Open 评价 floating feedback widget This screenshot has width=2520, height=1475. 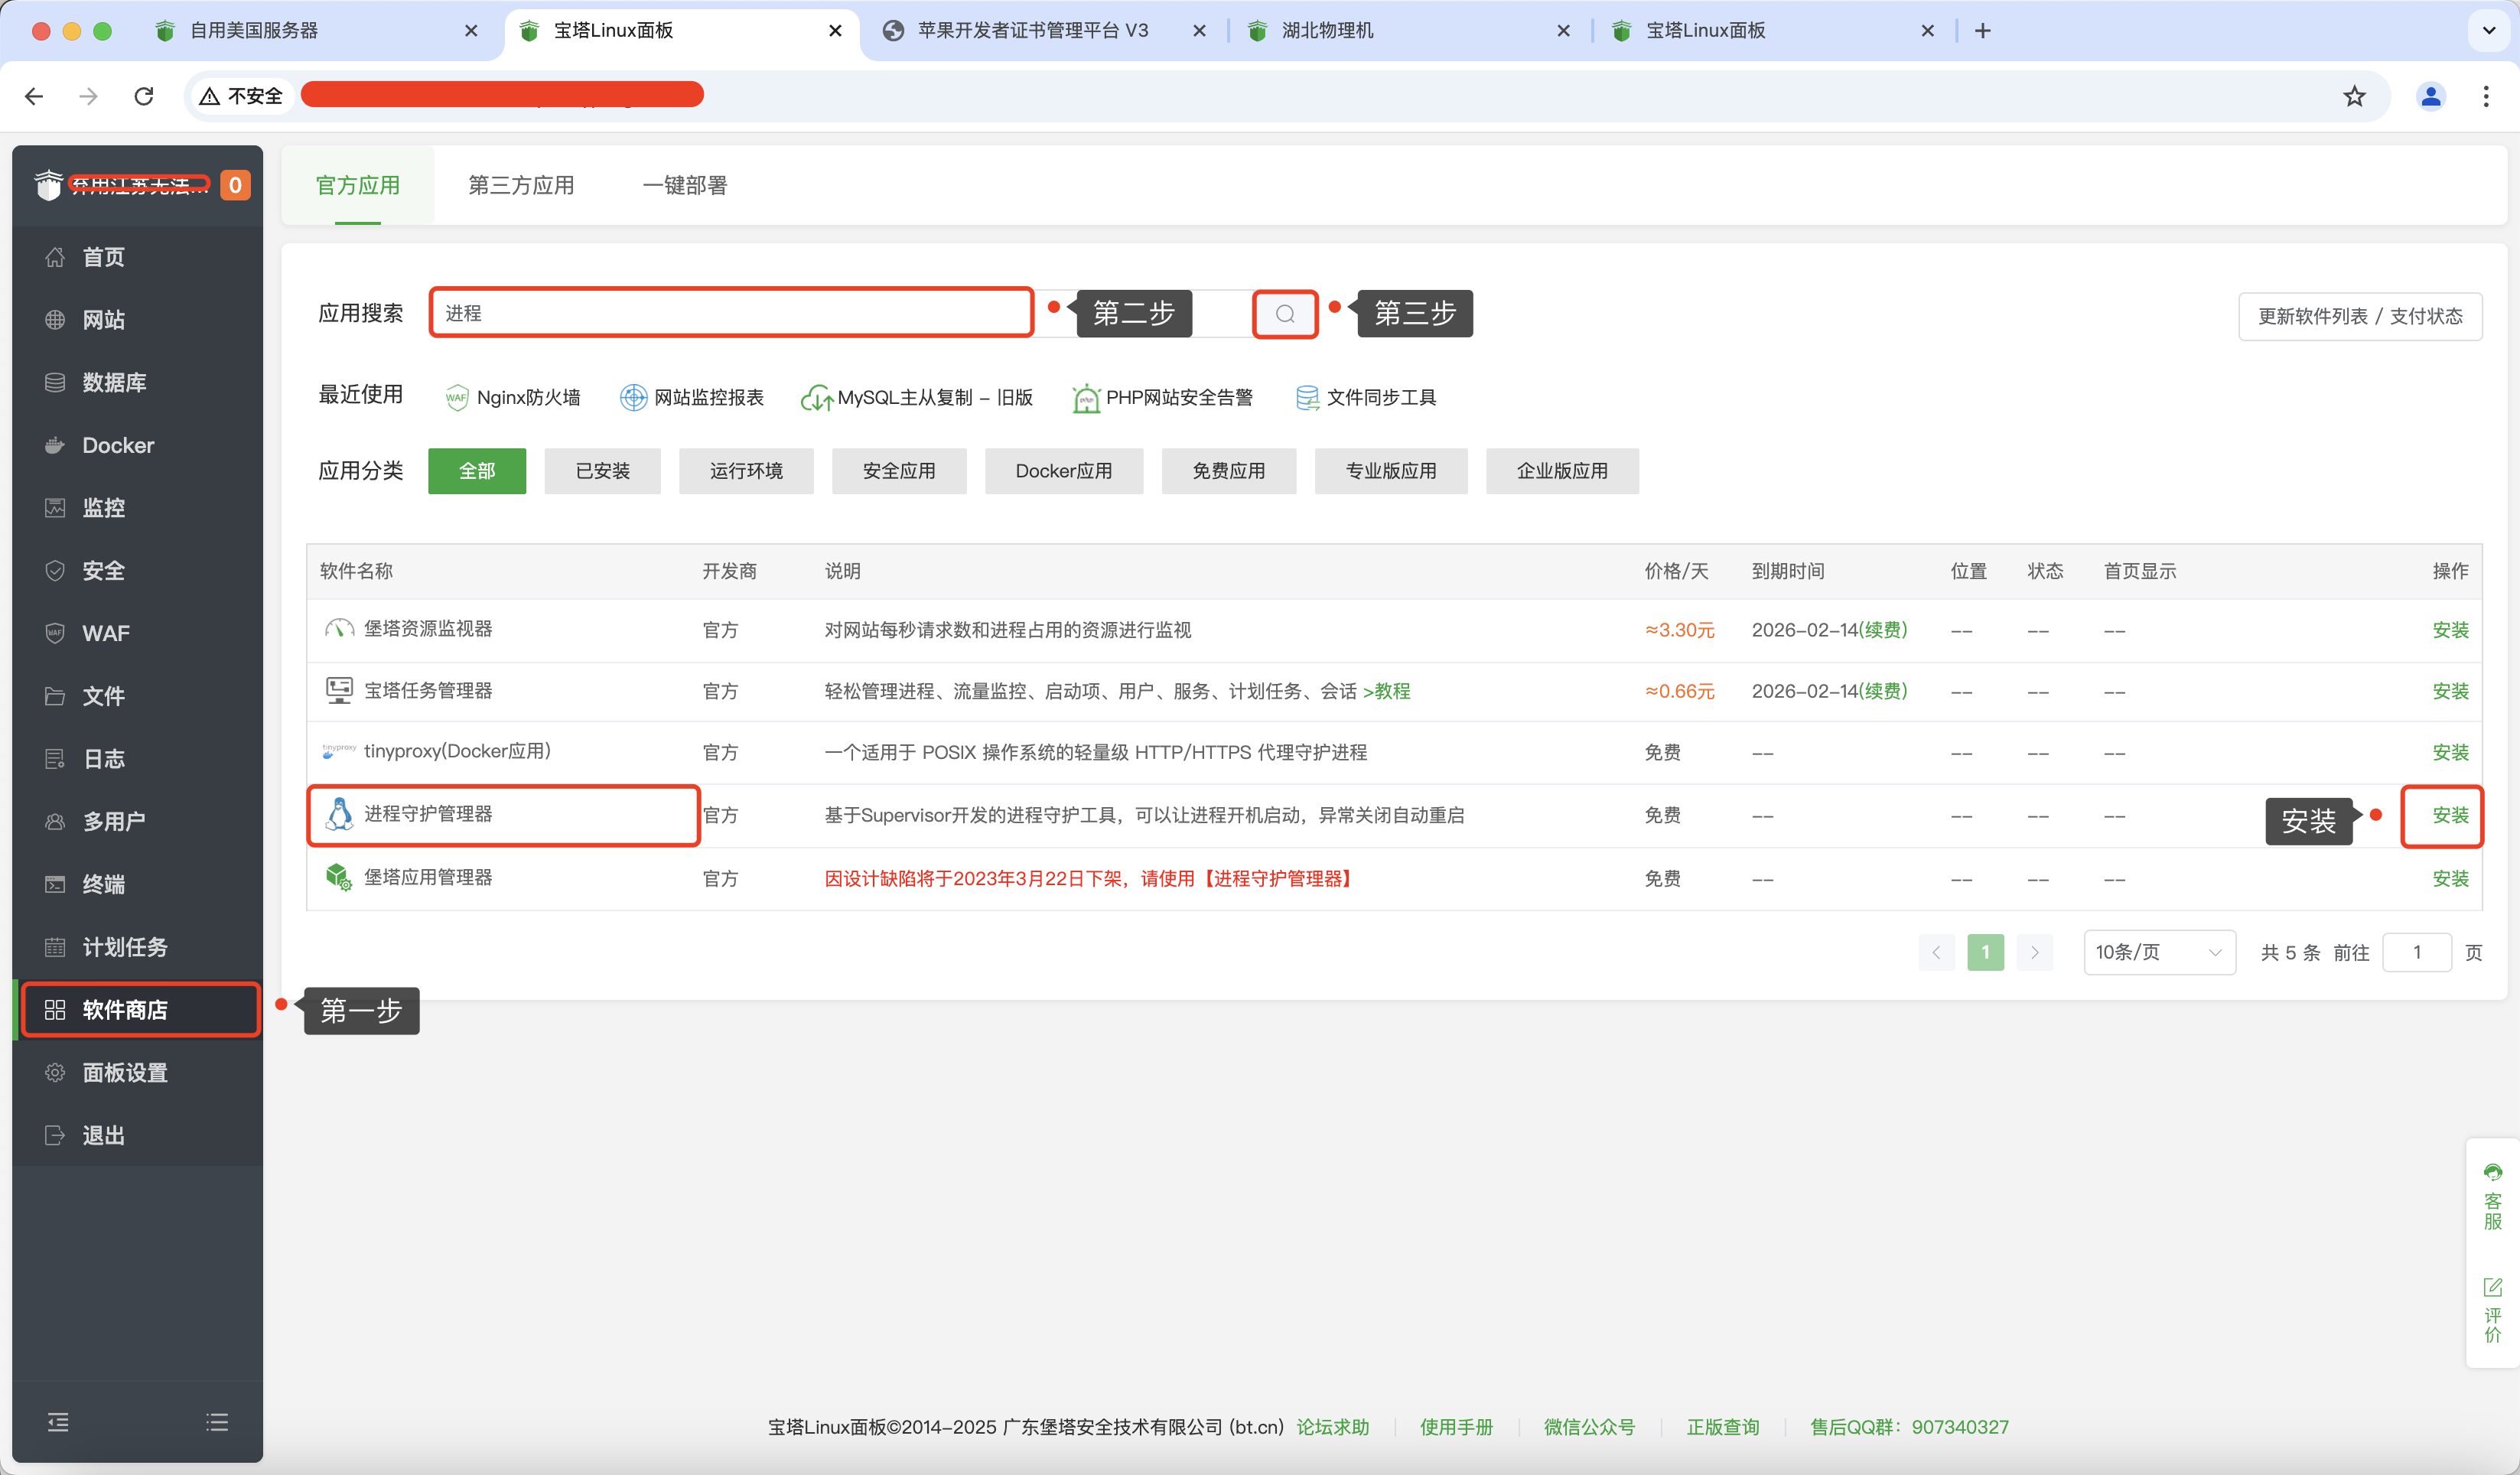click(x=2493, y=1310)
